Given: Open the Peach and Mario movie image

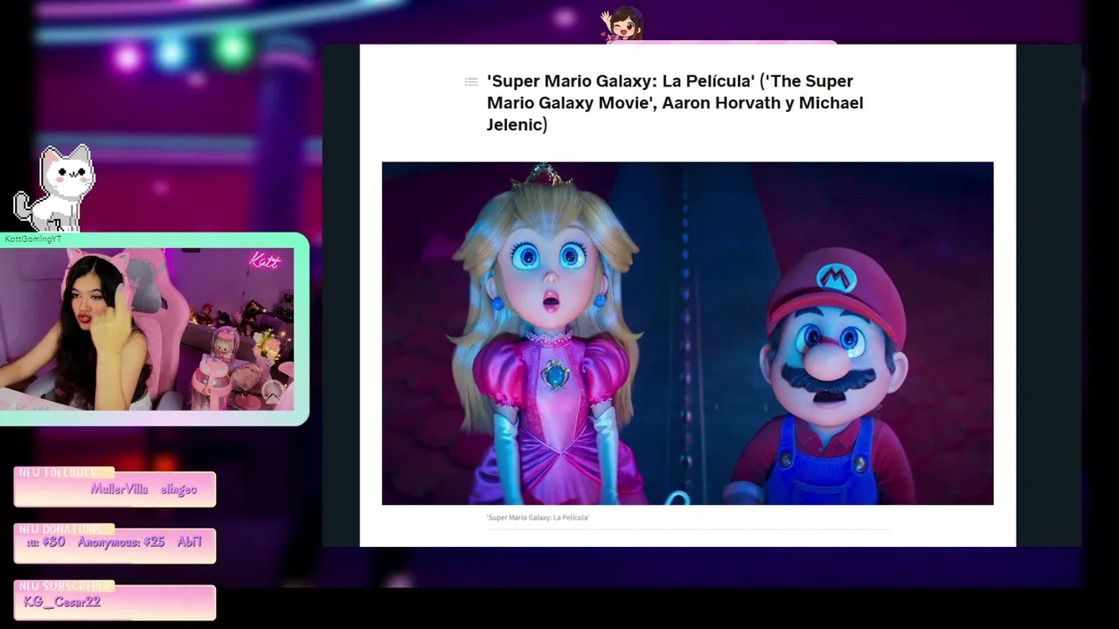Looking at the screenshot, I should [x=687, y=333].
